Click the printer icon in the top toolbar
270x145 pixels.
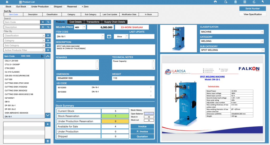click(x=215, y=2)
